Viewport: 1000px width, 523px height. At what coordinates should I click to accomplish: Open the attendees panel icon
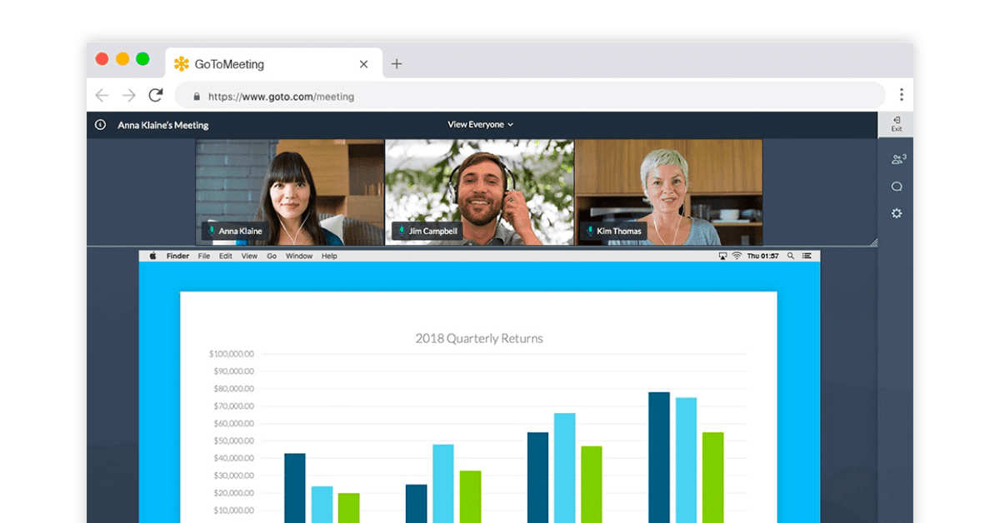point(897,159)
